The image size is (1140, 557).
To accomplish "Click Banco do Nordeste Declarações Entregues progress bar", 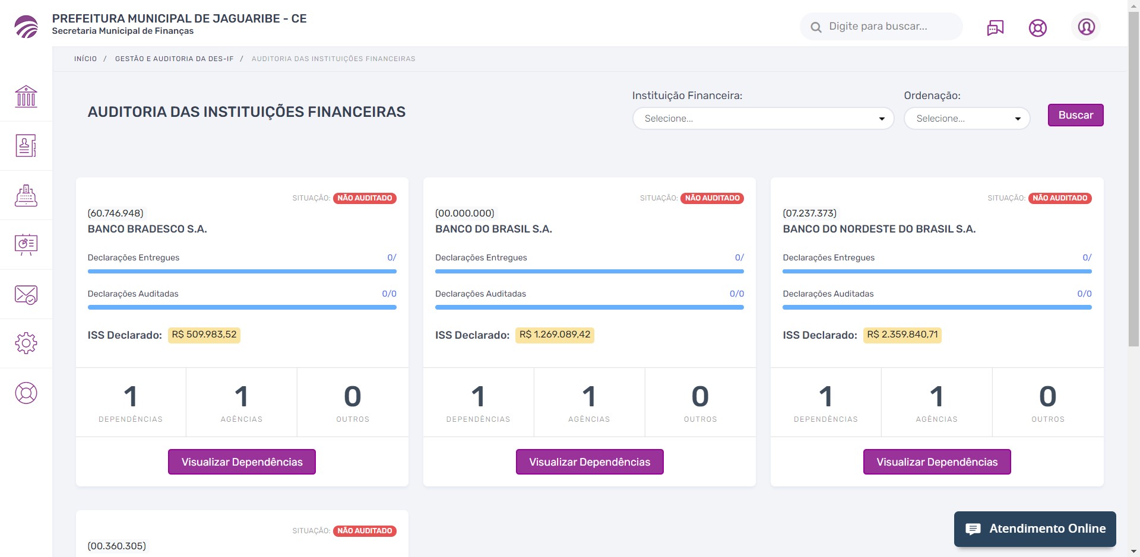I will coord(936,271).
